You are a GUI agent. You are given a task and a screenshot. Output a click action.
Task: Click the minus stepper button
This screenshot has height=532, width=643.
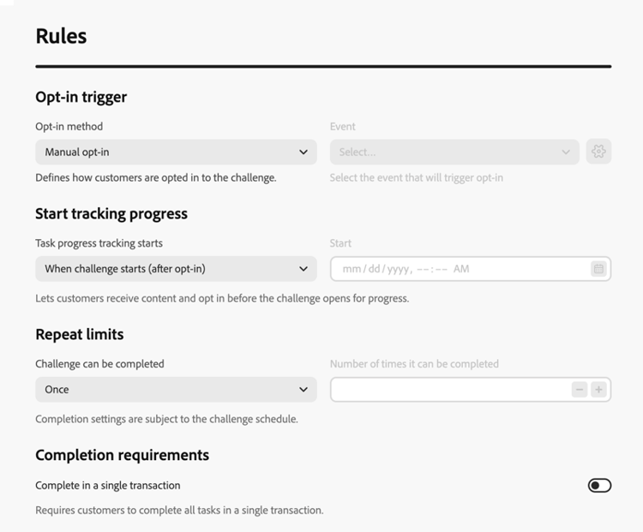[579, 390]
